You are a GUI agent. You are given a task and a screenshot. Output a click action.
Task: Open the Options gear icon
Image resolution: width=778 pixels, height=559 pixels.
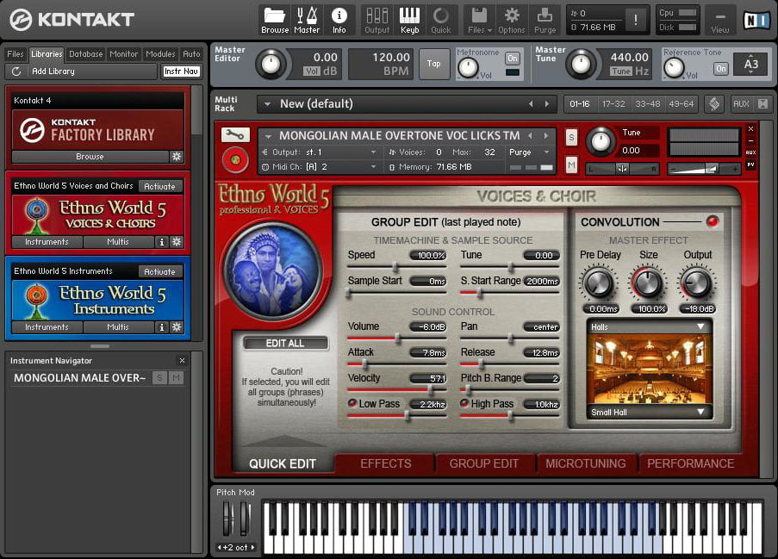pos(512,21)
